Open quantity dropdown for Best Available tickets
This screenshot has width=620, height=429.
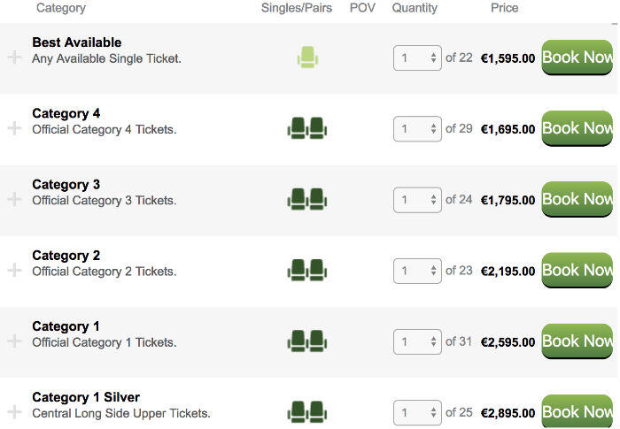417,58
